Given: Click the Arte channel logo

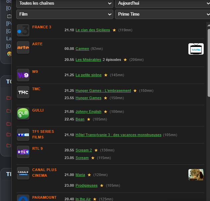Looking at the screenshot, I should click(x=23, y=47).
